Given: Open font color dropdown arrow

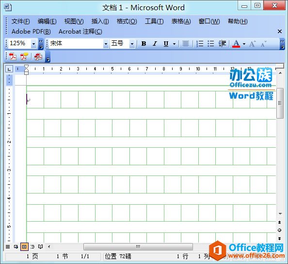Looking at the screenshot, I should point(244,44).
